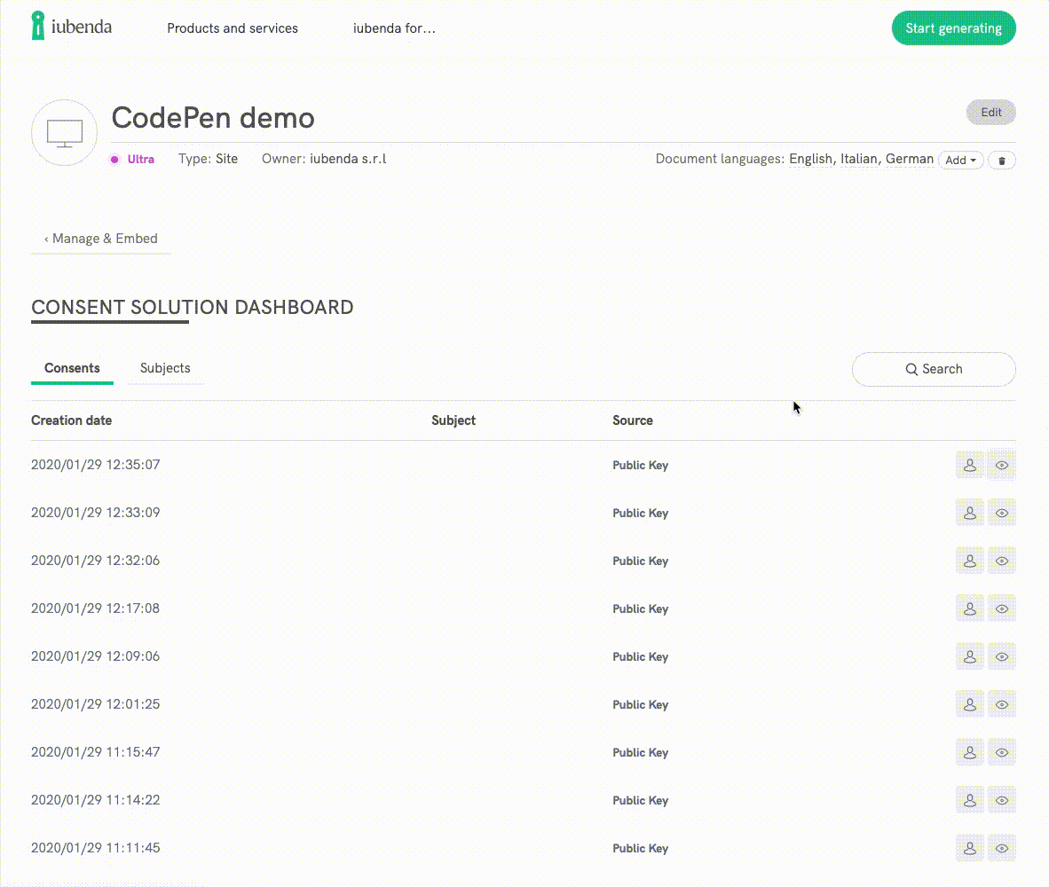Click the magnifier icon inside the Search field
Screen dimensions: 1049x887
tap(911, 369)
